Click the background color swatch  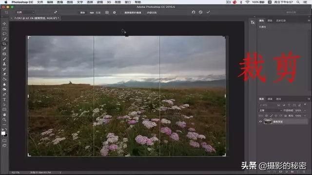(x=6, y=135)
